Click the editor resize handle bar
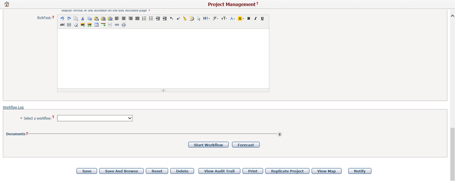The image size is (455, 181). 163,90
